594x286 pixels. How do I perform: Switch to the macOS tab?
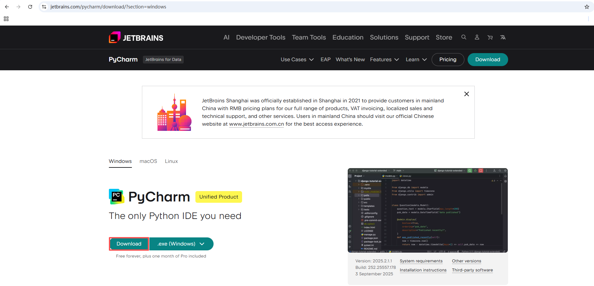[148, 161]
